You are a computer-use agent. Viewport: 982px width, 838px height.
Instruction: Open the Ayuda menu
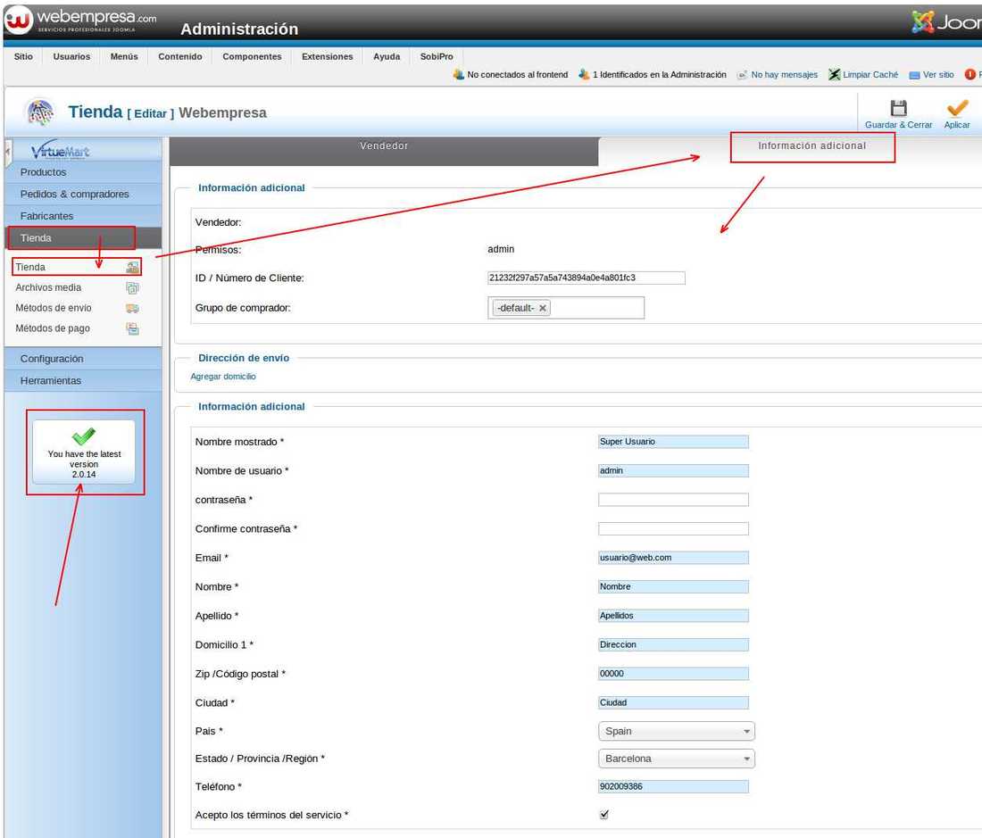tap(387, 56)
